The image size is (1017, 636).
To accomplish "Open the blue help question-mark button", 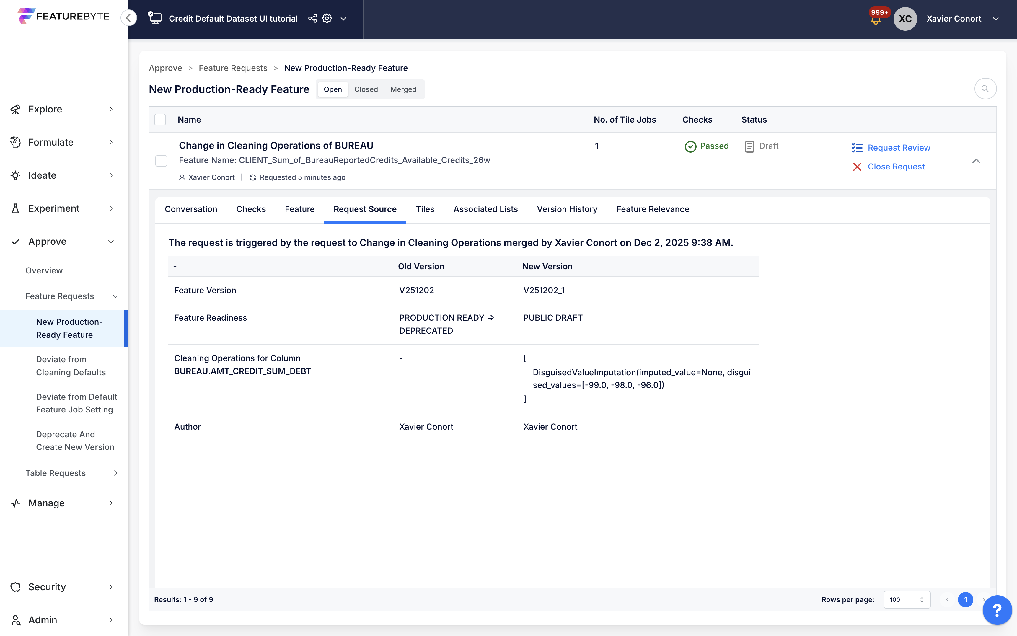I will (997, 610).
